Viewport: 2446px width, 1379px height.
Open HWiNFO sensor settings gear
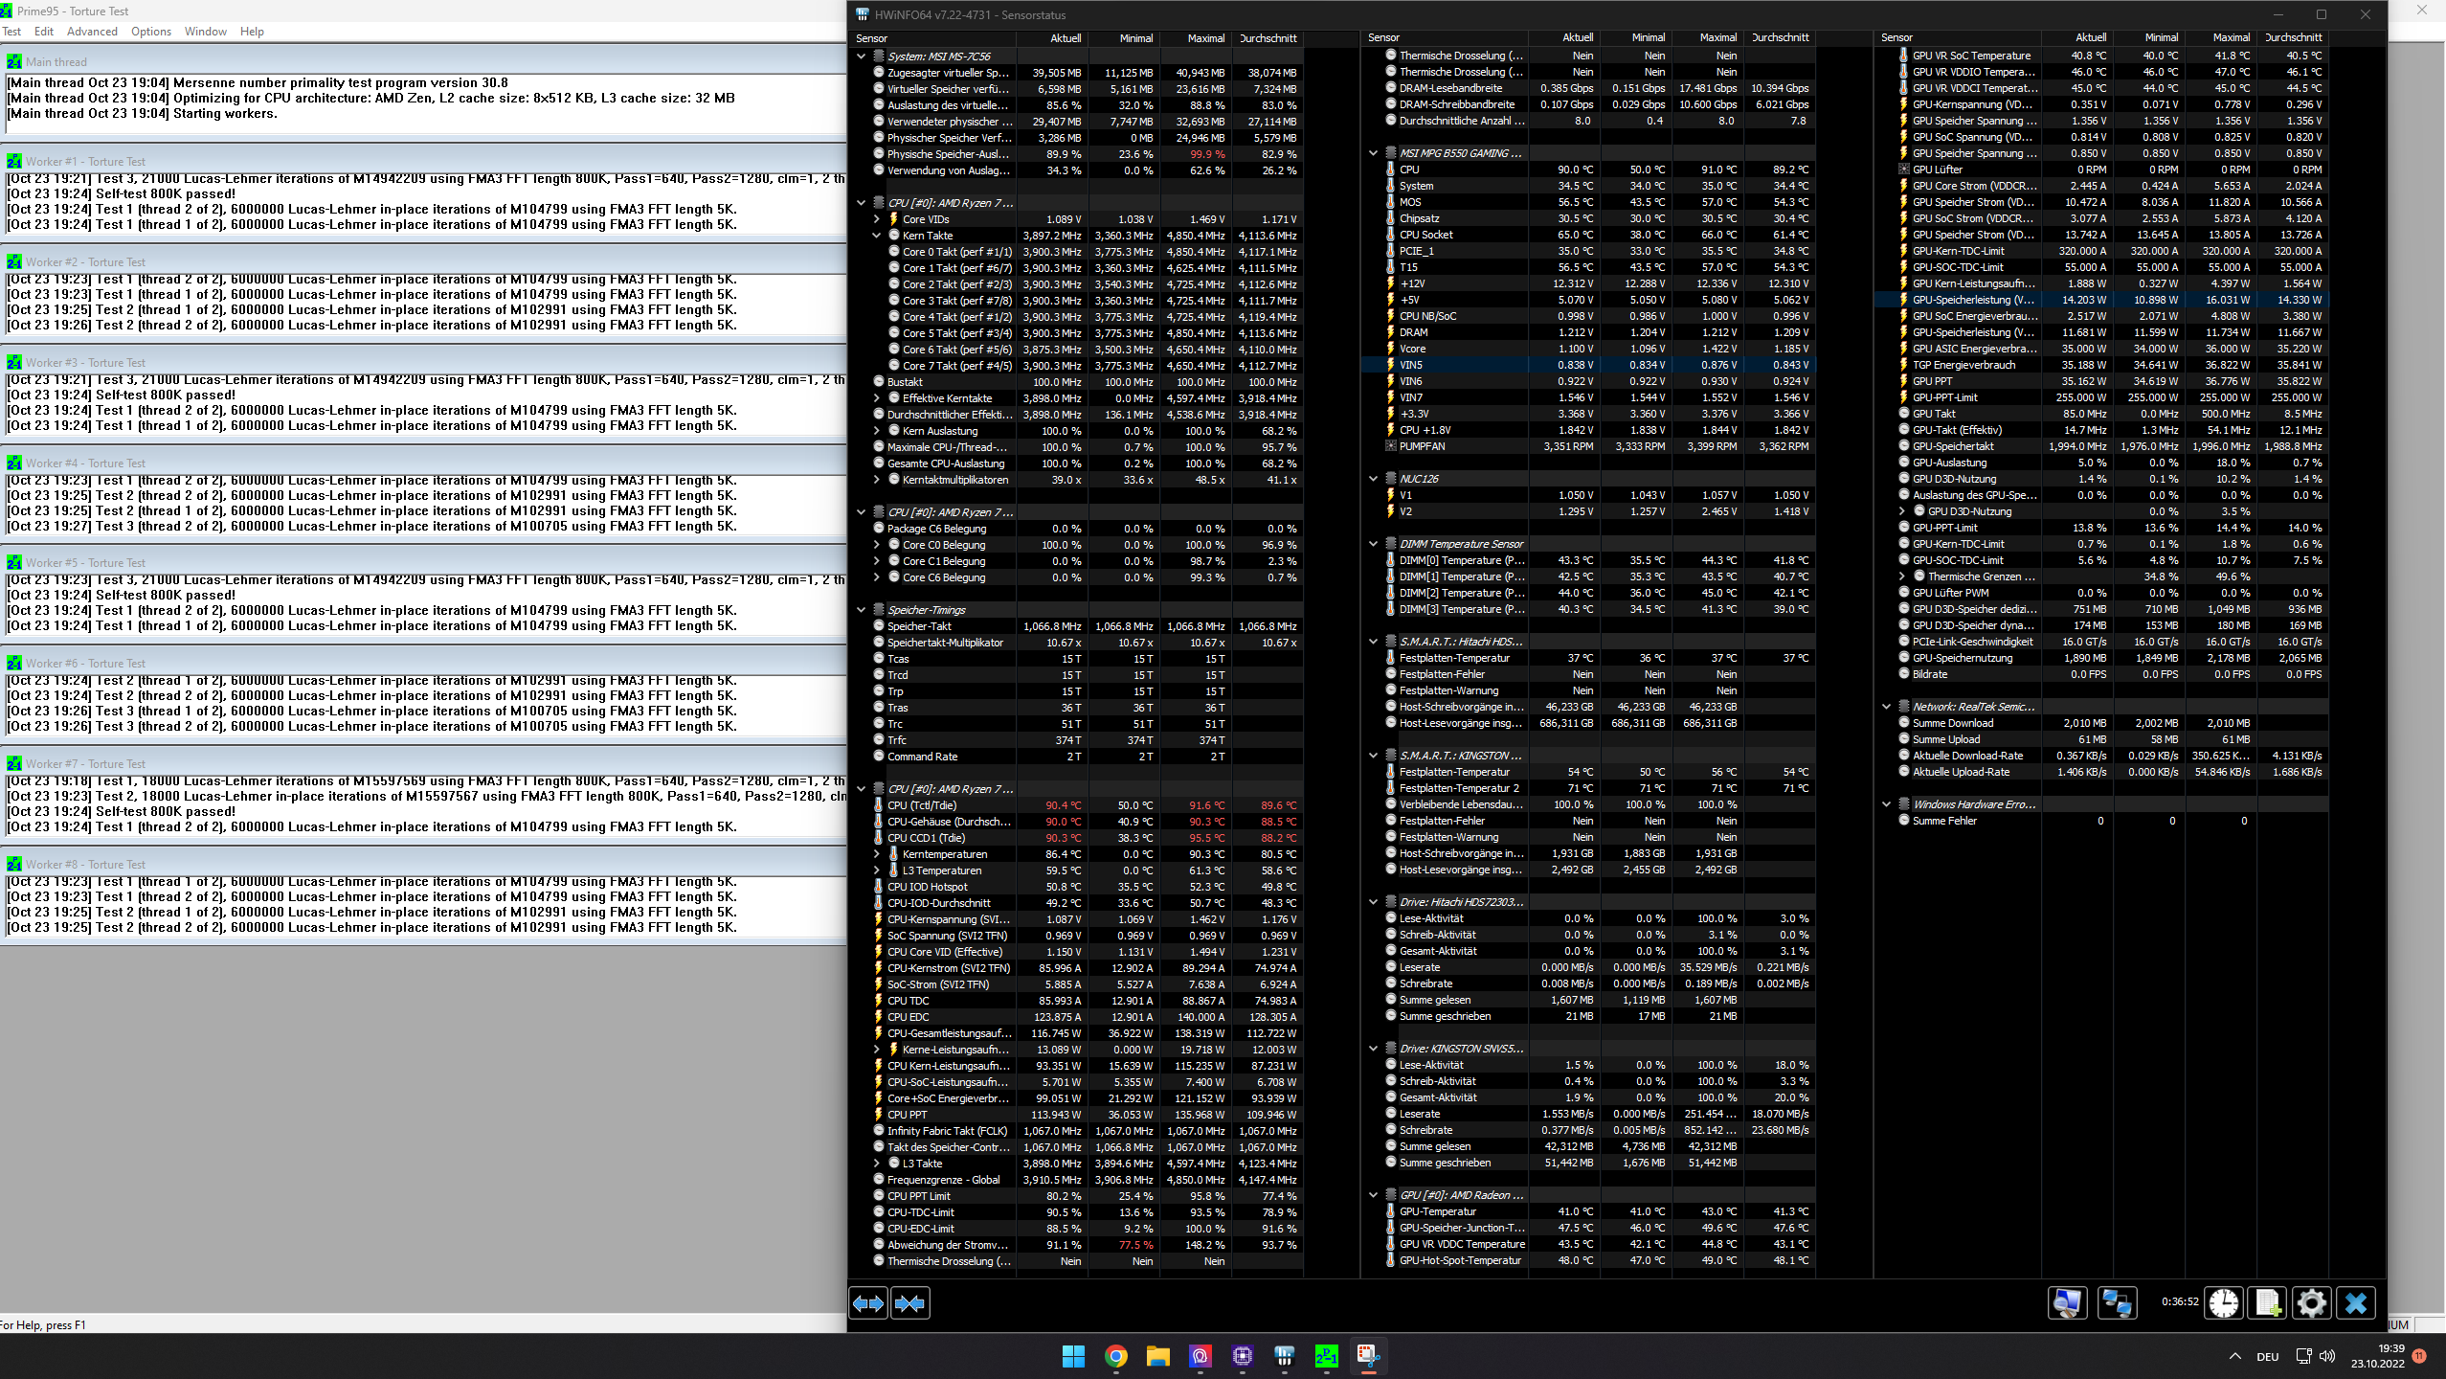point(2311,1302)
